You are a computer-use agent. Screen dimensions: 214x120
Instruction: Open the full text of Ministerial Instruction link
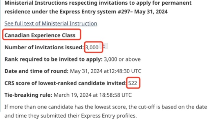pos(51,23)
